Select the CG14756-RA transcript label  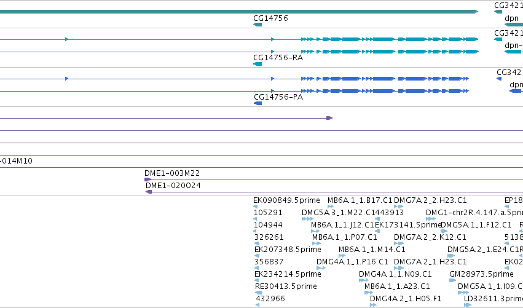[278, 58]
